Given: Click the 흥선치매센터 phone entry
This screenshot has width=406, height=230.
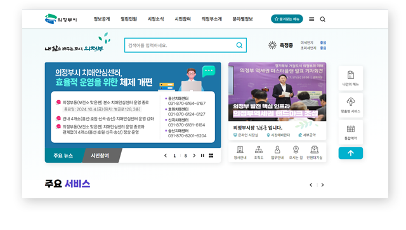Looking at the screenshot, I should click(x=185, y=101).
